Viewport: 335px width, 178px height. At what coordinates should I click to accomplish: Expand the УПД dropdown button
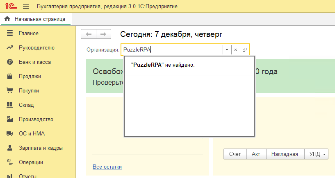point(317,154)
